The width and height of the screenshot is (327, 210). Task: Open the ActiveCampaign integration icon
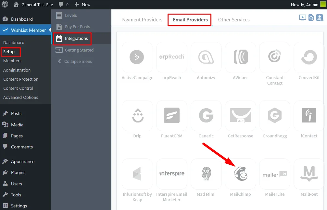pyautogui.click(x=137, y=57)
